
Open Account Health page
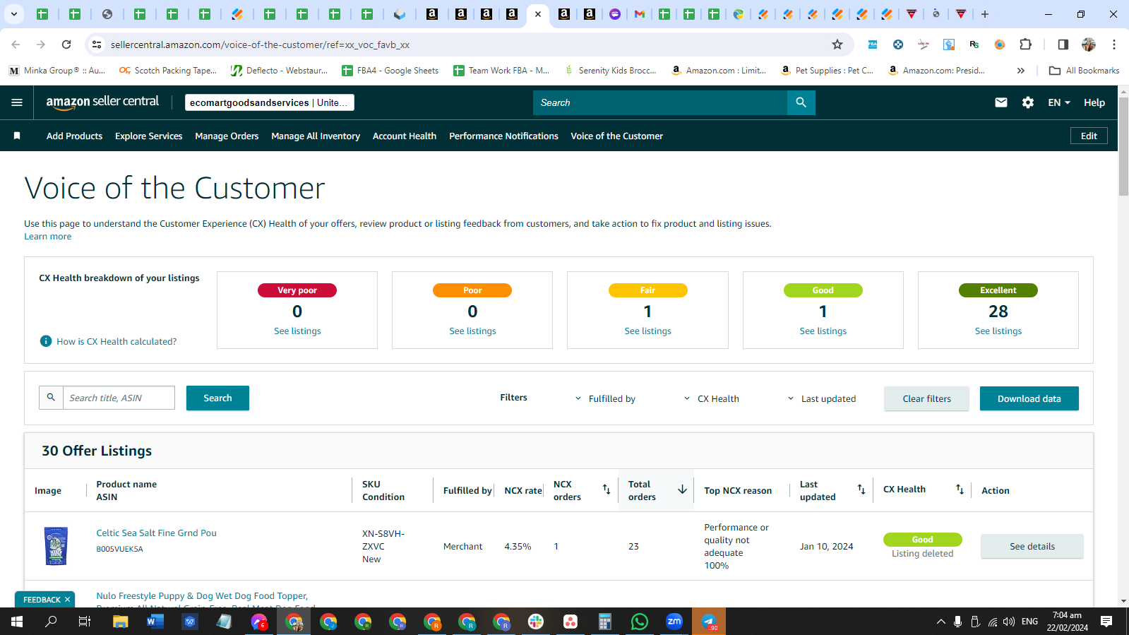pos(405,136)
